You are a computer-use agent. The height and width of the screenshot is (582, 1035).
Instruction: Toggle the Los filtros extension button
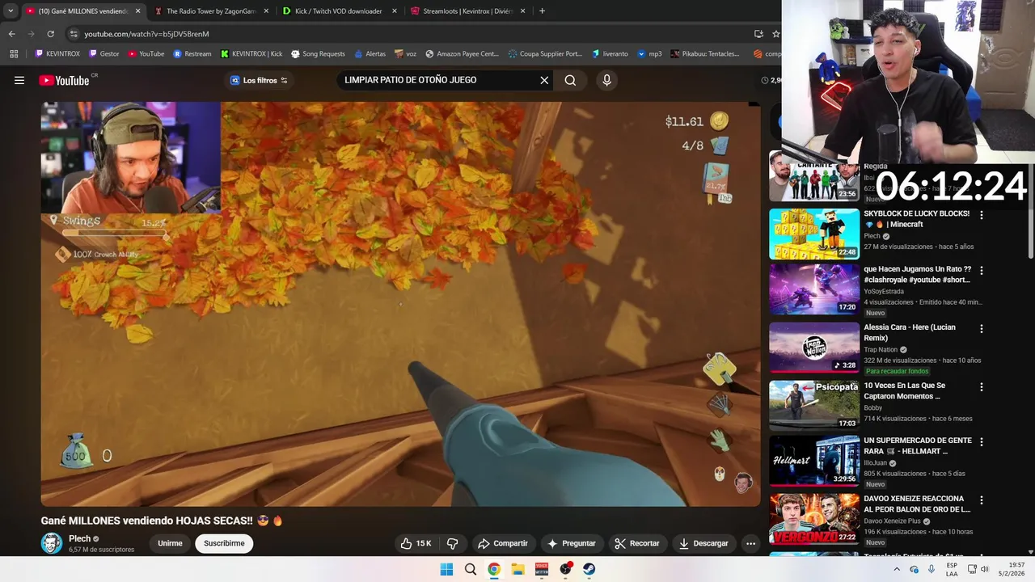click(259, 80)
